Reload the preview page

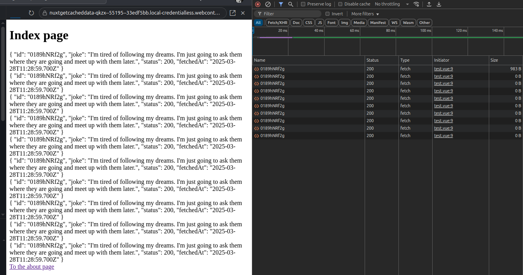pos(31,13)
